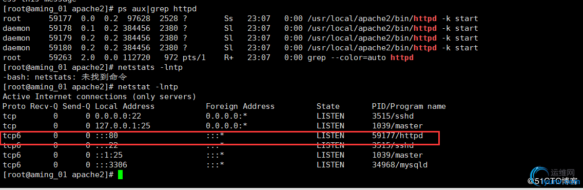Click httpd path in the PID 59180 row
This screenshot has width=583, height=190.
click(372, 48)
